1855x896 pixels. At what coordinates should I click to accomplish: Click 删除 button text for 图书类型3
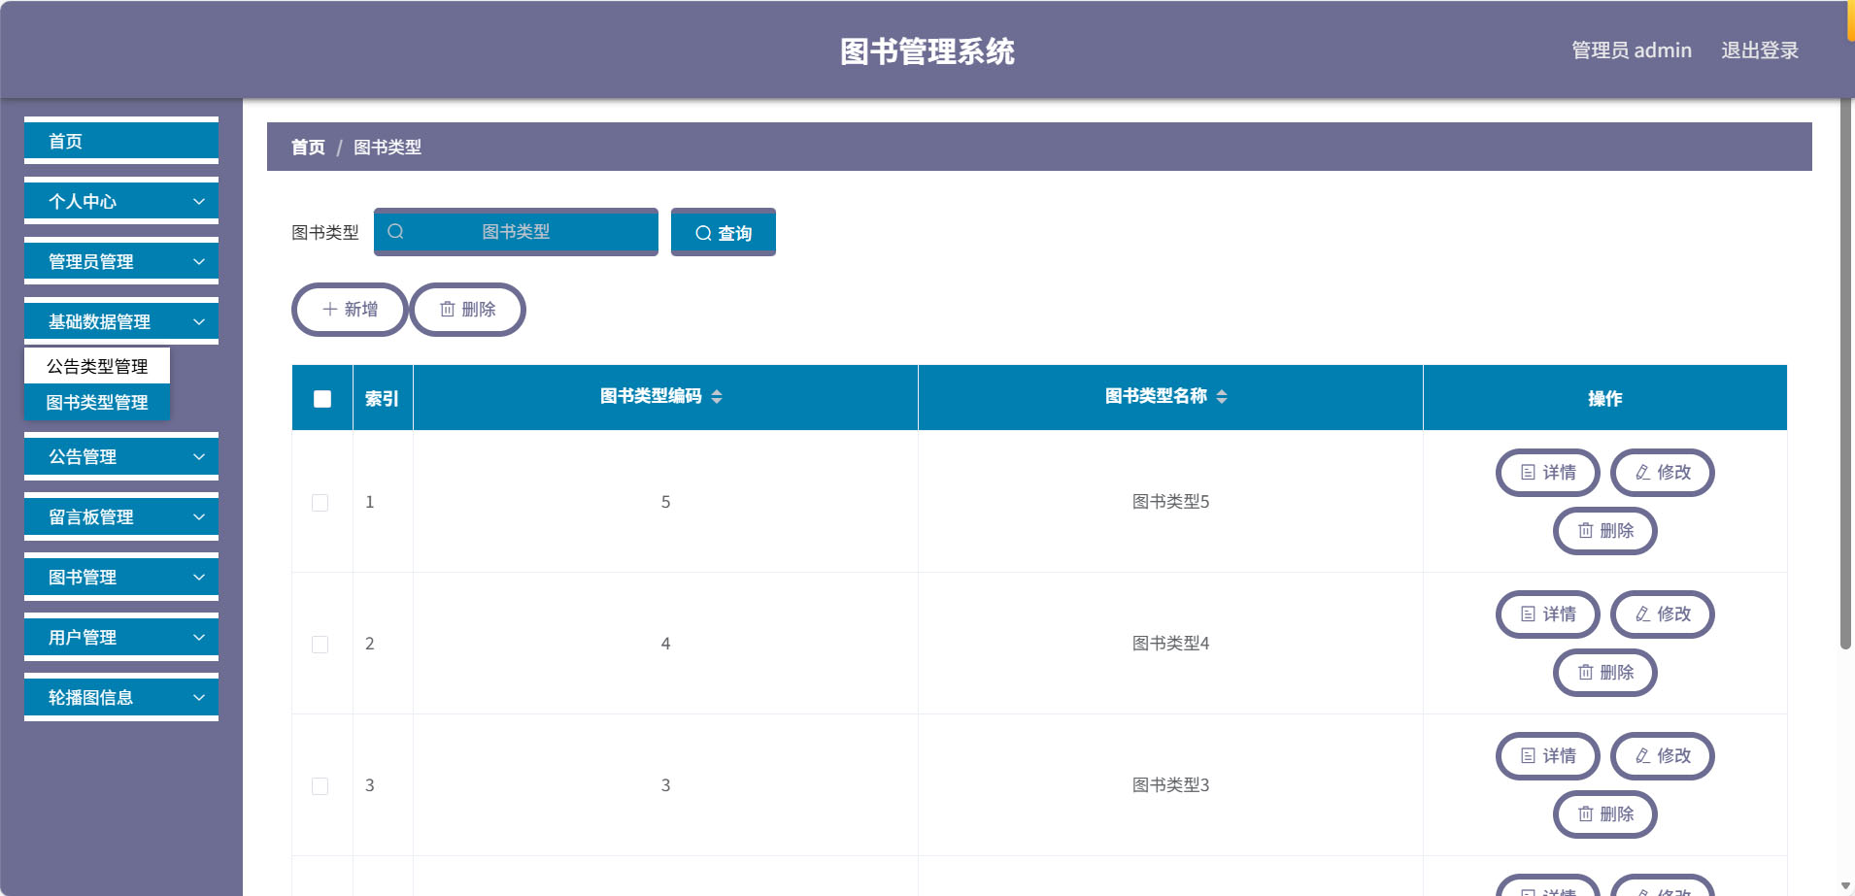pos(1617,814)
